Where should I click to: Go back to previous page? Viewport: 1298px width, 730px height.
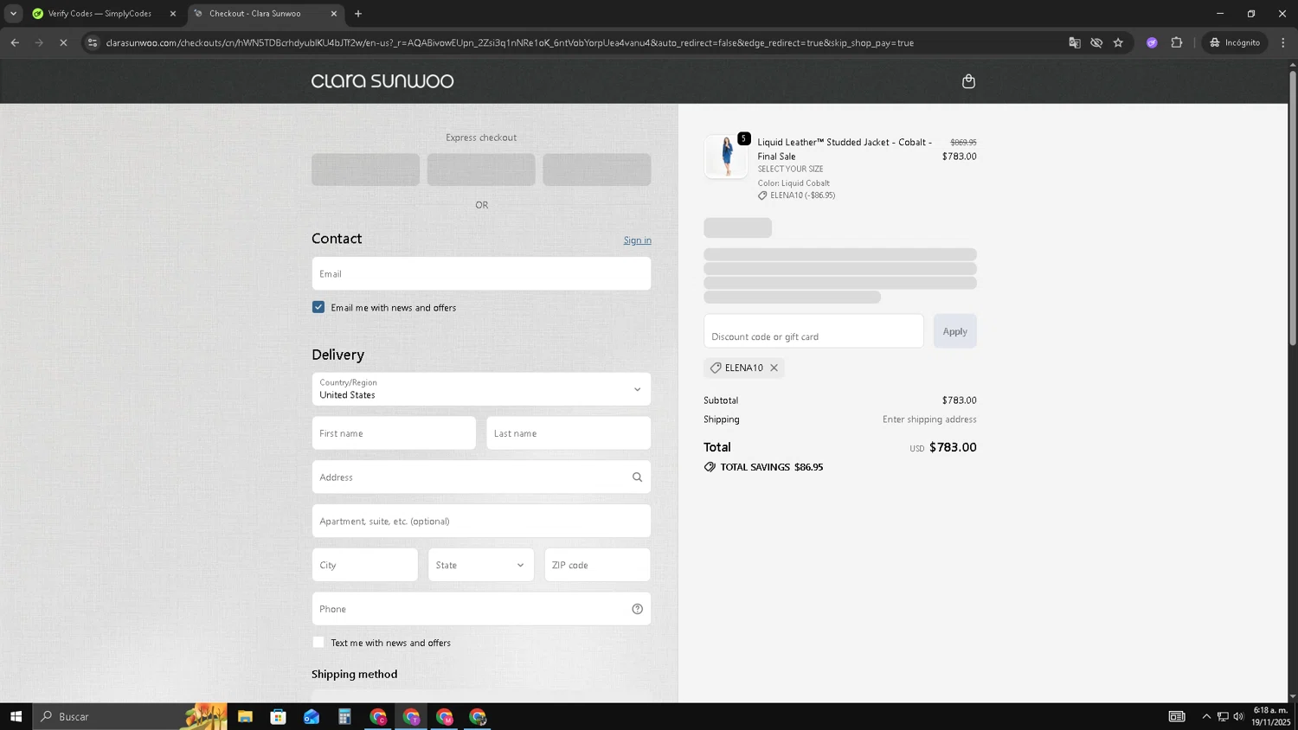coord(15,42)
